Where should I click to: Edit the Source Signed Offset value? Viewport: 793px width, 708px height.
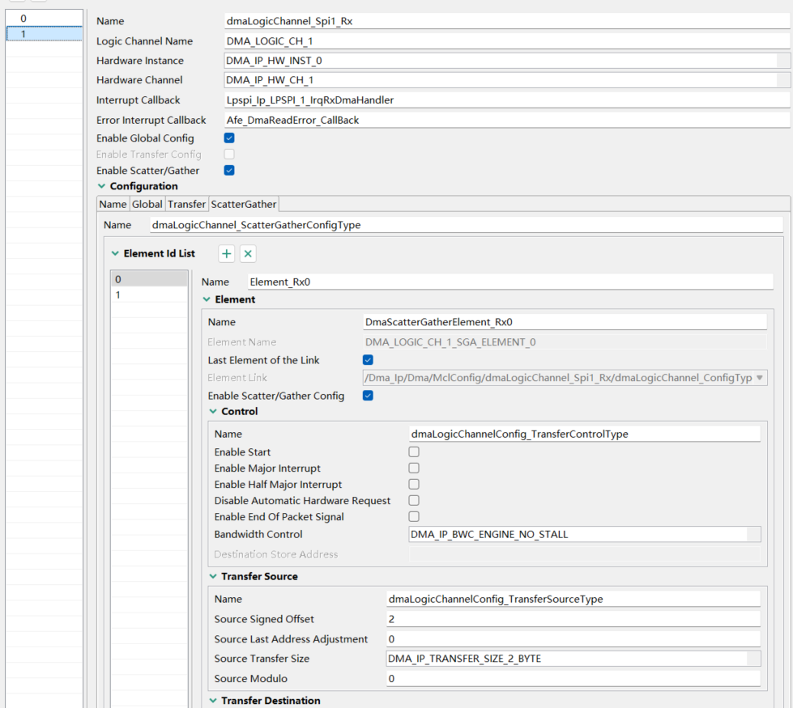567,618
